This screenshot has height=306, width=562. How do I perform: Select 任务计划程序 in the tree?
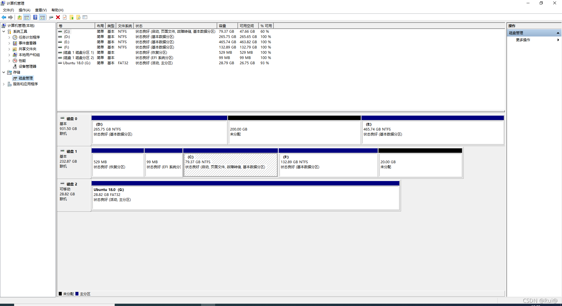29,37
